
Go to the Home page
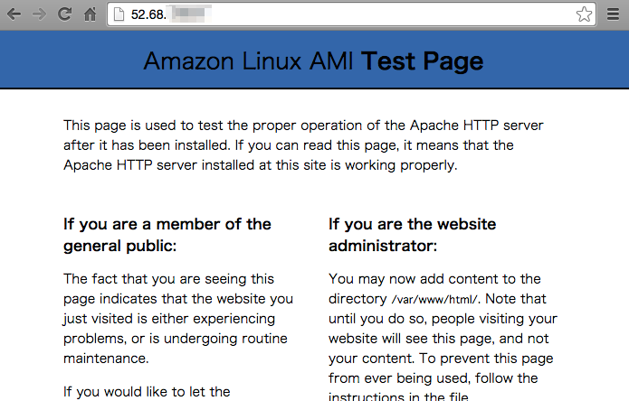click(90, 14)
